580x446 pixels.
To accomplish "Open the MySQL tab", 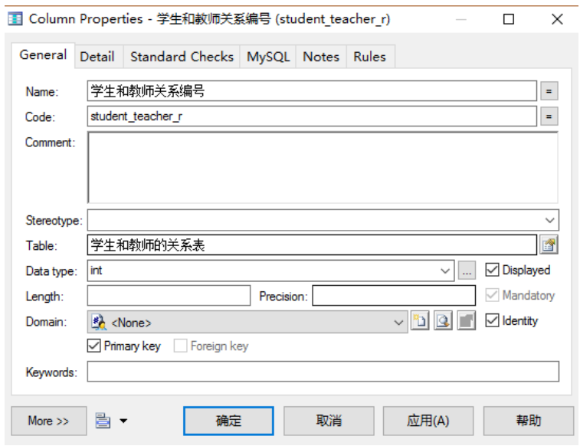I will (268, 57).
